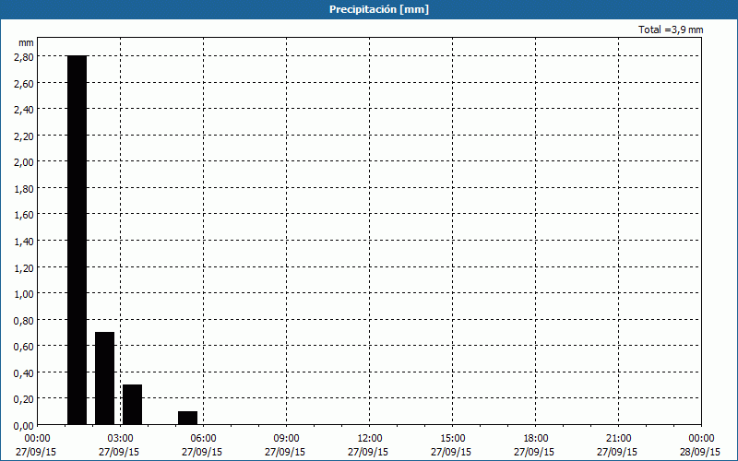Select the 1,00 y-axis value
The image size is (738, 461).
(24, 293)
